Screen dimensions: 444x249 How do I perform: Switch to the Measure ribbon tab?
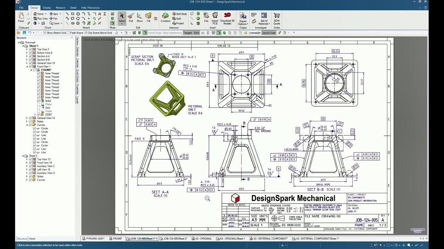(x=60, y=8)
